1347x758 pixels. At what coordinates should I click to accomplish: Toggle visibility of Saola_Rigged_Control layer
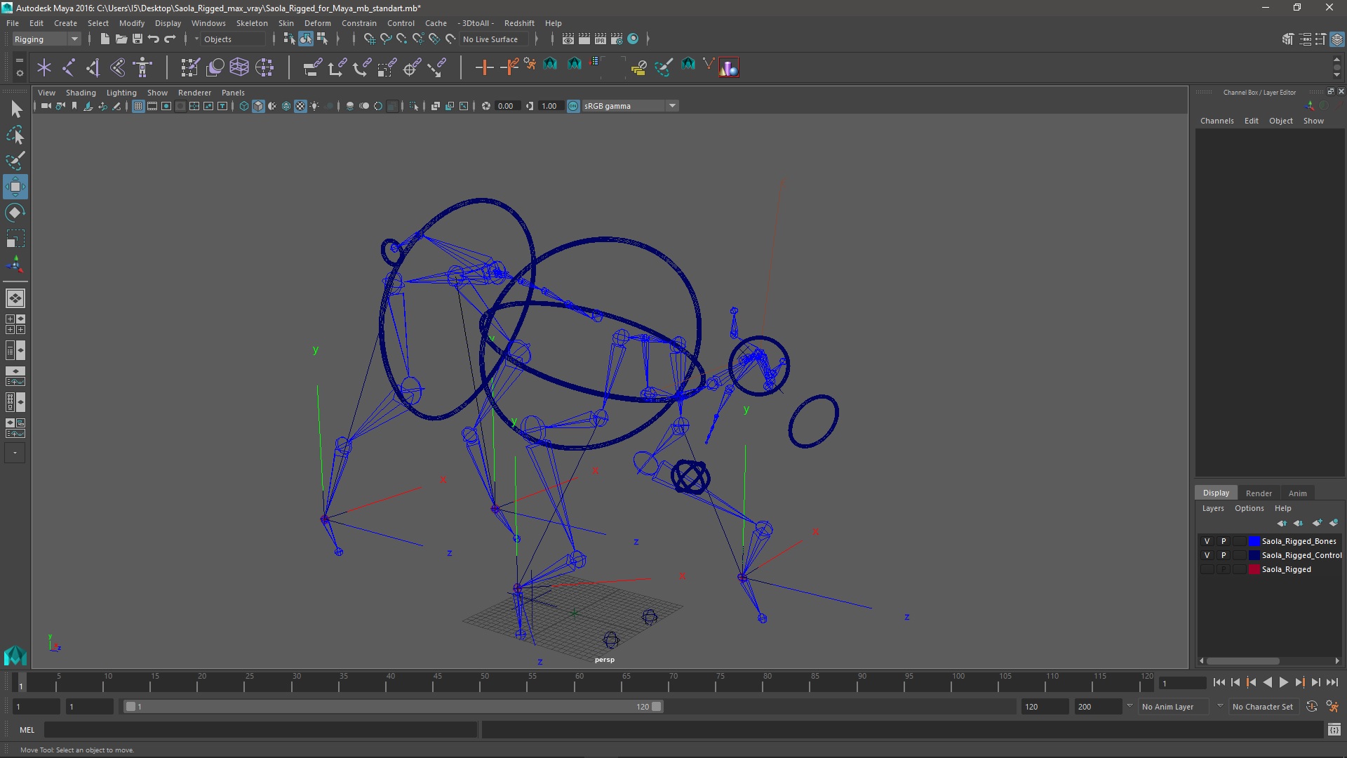coord(1207,554)
